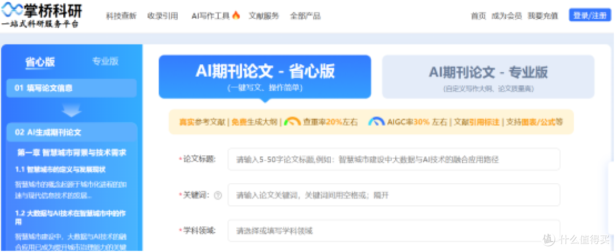Open the AI写作工具 menu
The image size is (615, 252).
(x=211, y=16)
